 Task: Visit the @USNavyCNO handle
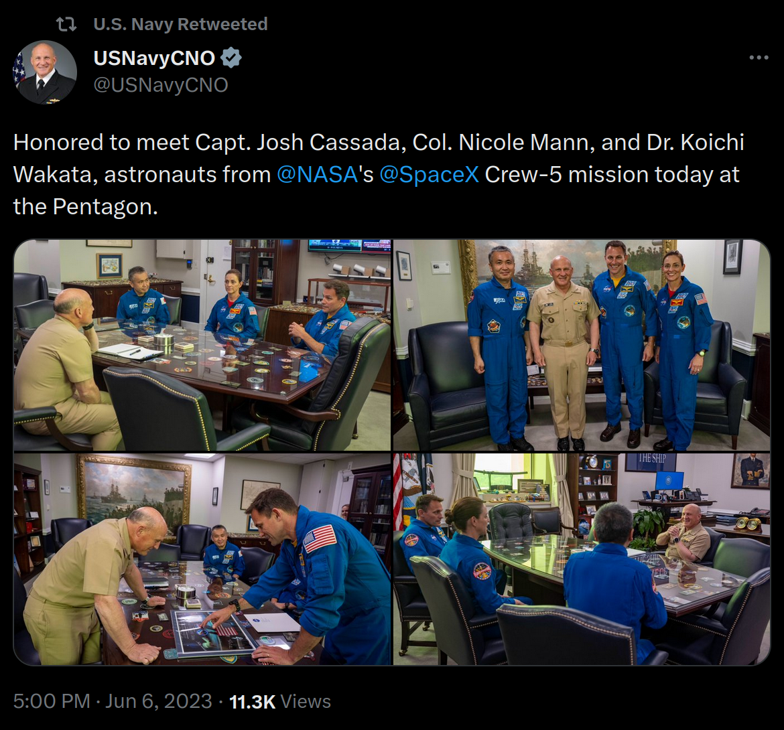tap(161, 85)
